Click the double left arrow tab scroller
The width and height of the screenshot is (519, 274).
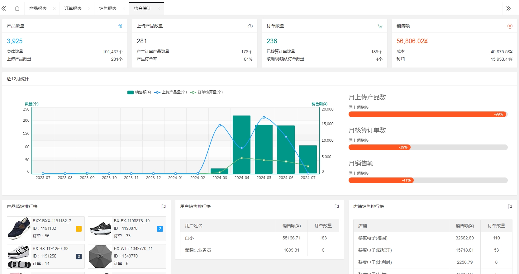tap(4, 8)
